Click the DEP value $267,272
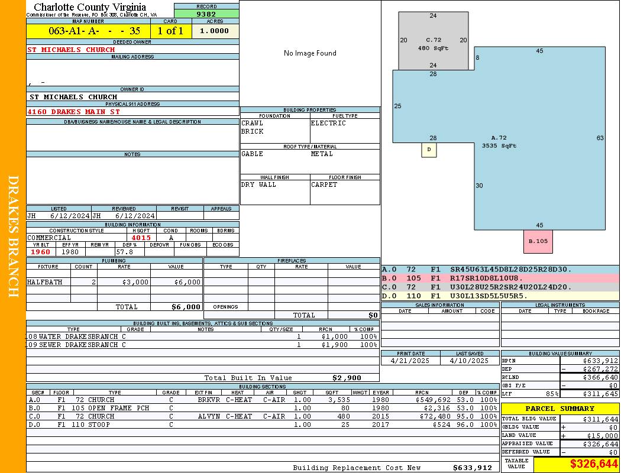 pos(600,369)
